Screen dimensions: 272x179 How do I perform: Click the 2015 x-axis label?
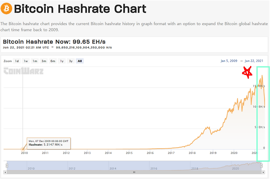(x=129, y=153)
